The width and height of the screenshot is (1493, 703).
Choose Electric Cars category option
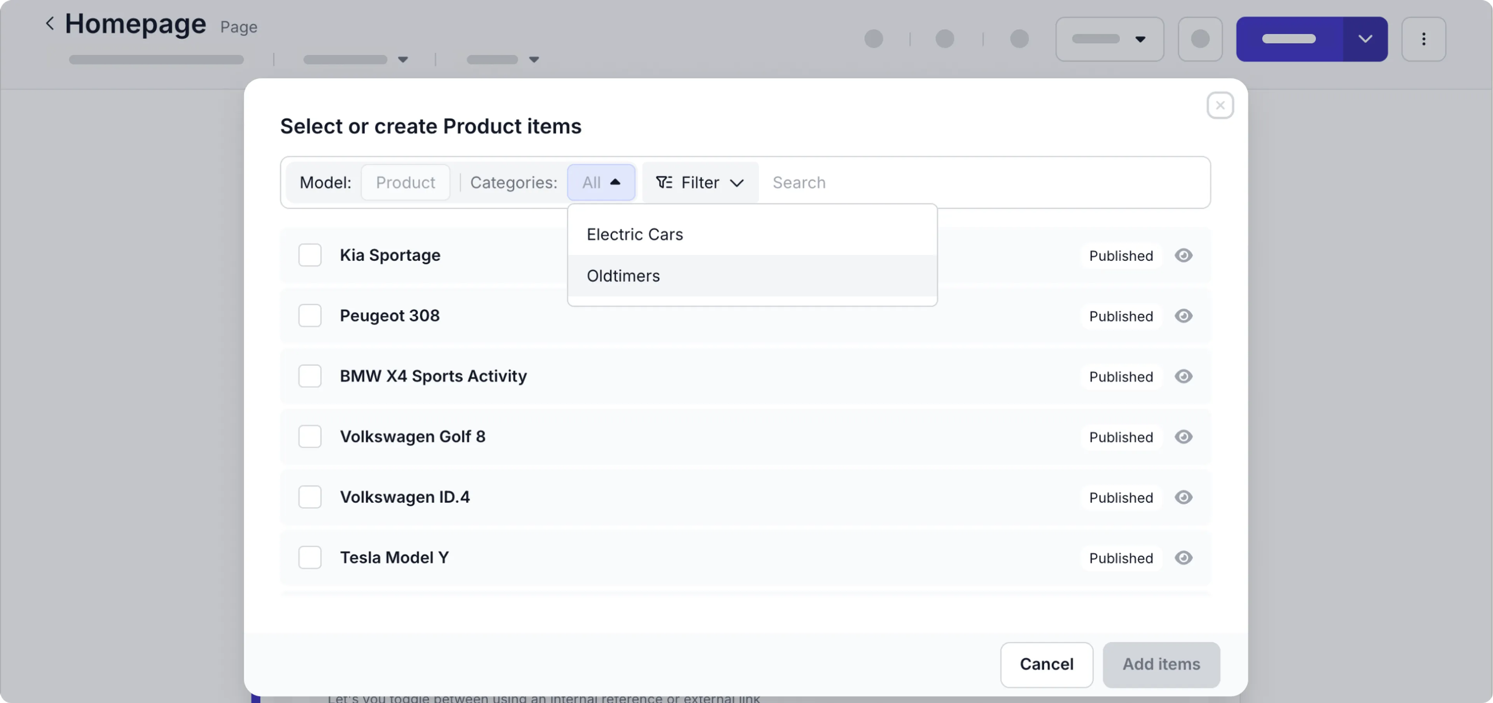coord(635,234)
